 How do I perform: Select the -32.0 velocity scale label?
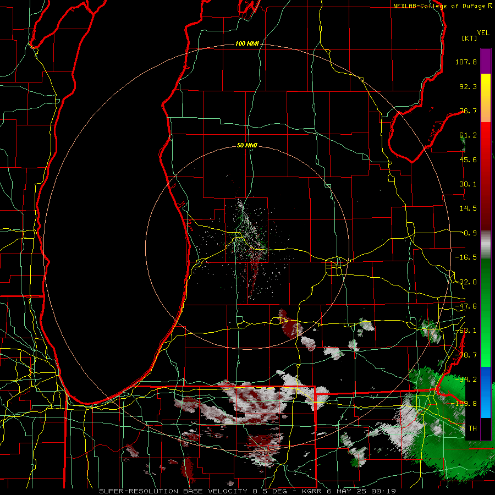coord(466,282)
